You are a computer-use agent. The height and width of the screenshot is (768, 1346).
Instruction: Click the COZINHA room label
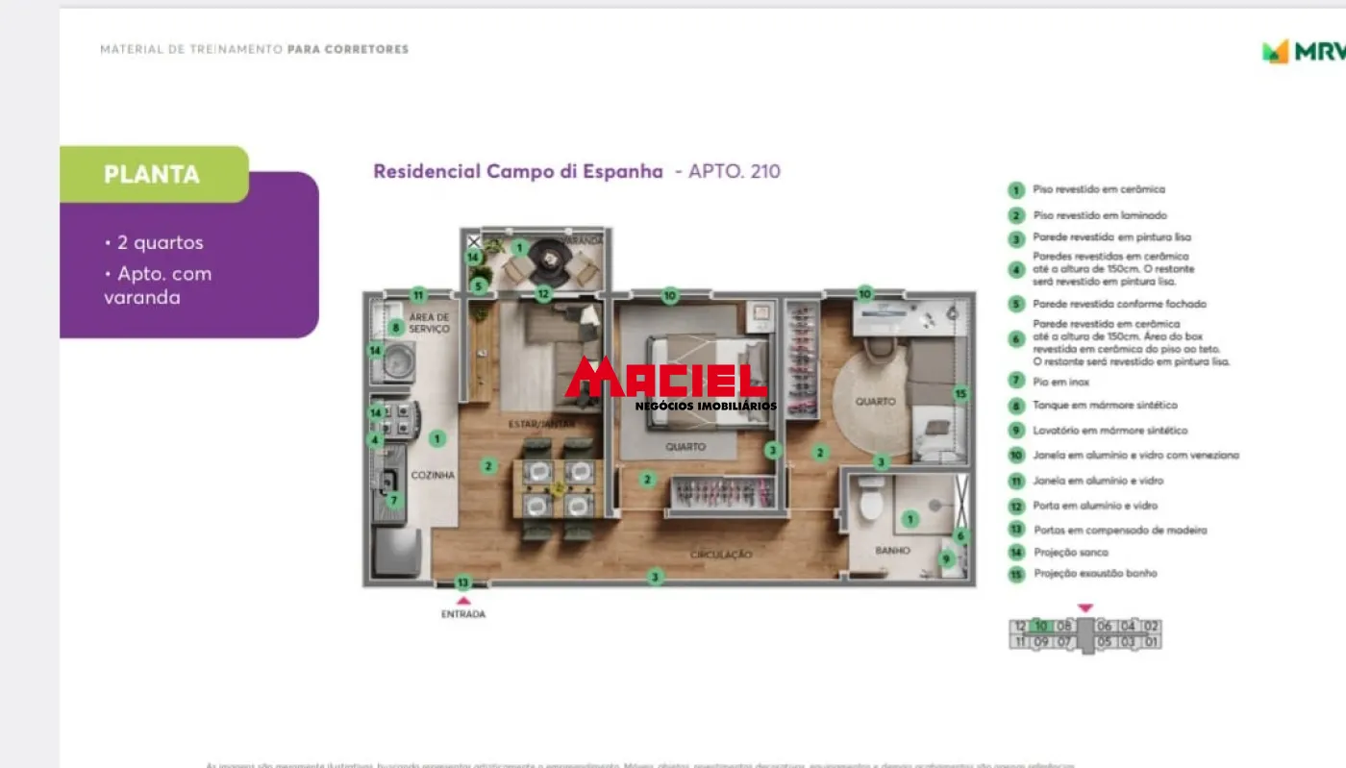[x=432, y=476]
